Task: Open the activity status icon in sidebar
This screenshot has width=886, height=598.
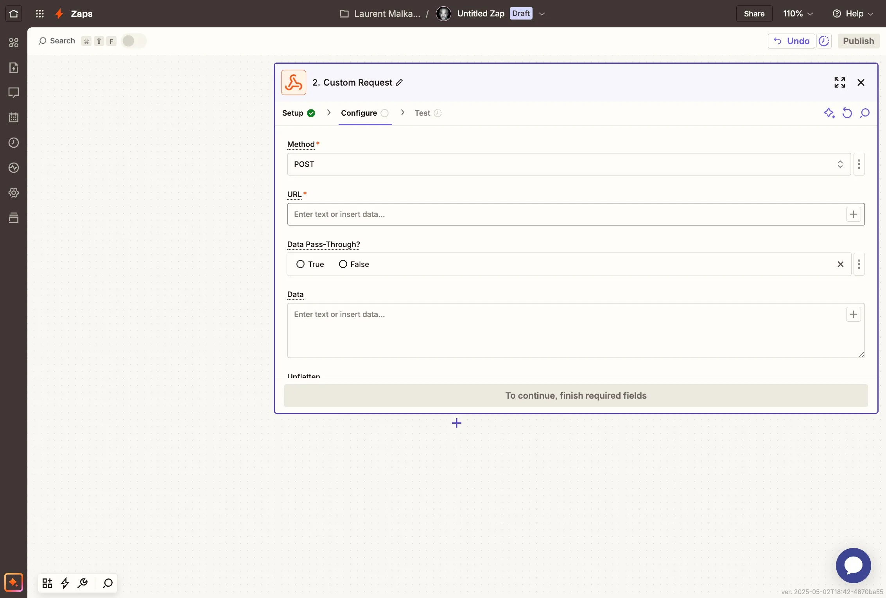Action: pyautogui.click(x=14, y=168)
